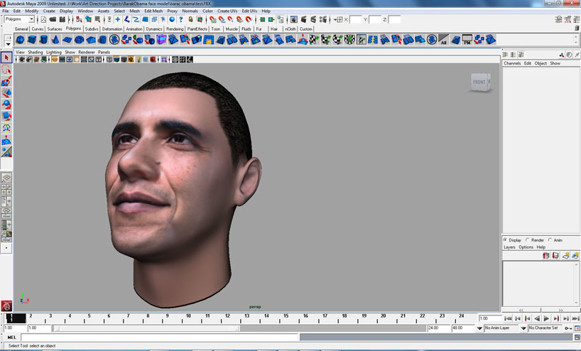Create a polygon cone from shelf
The image size is (581, 351).
(55, 40)
